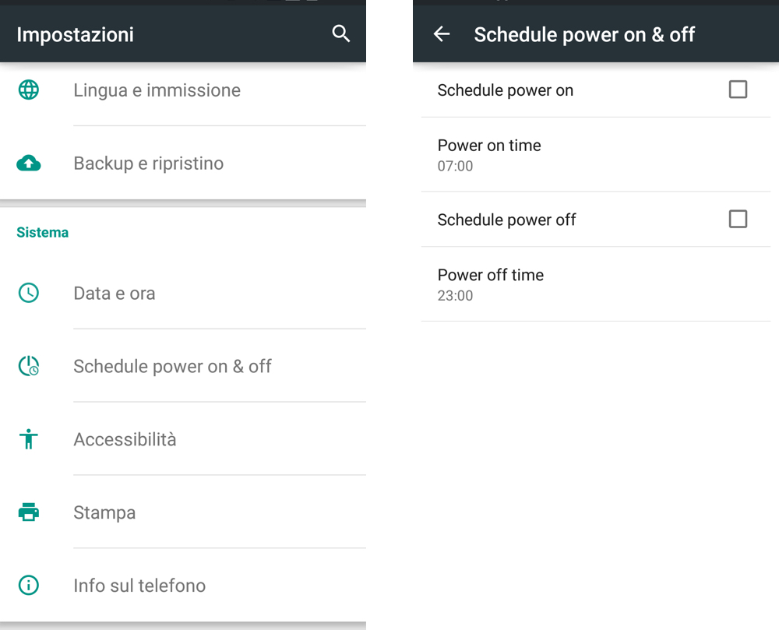
Task: Open Info sul telefono entry
Action: click(x=139, y=586)
